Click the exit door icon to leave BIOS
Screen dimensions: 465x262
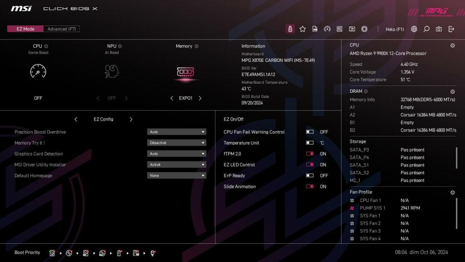(451, 29)
